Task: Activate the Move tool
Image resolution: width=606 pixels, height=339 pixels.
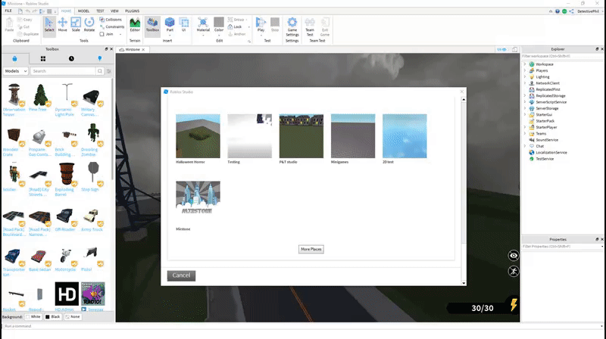Action: click(x=62, y=25)
